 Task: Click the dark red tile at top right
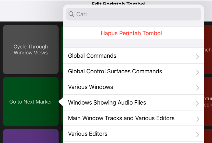tap(208, 49)
